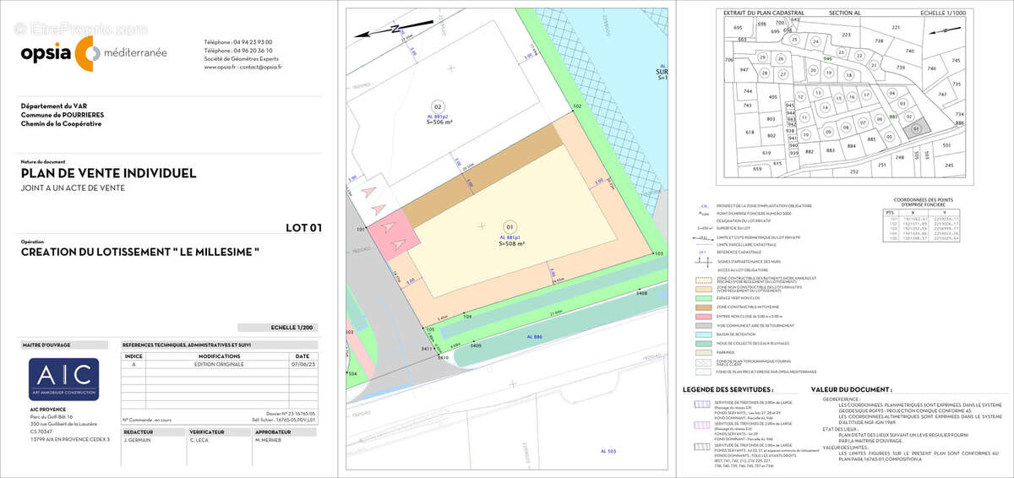Click the 'PLAN DE VENTE INDIVIDUEL' title

109,173
